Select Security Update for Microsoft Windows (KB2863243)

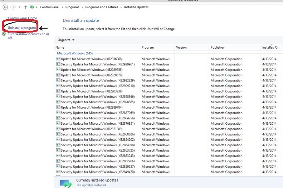pyautogui.click(x=98, y=156)
